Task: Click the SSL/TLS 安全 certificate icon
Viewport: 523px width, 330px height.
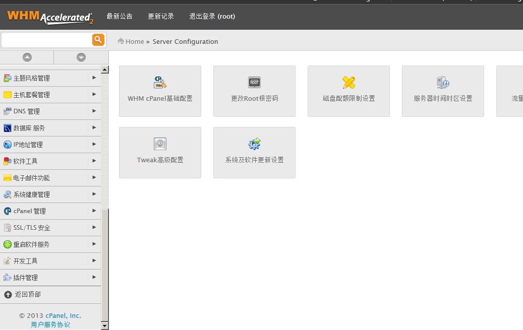Action: (x=8, y=228)
